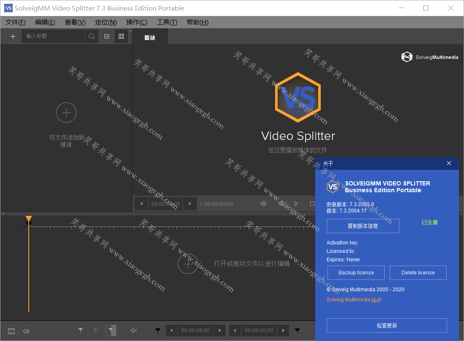Toggle the speaker audio track icon
The width and height of the screenshot is (464, 341).
point(26,331)
